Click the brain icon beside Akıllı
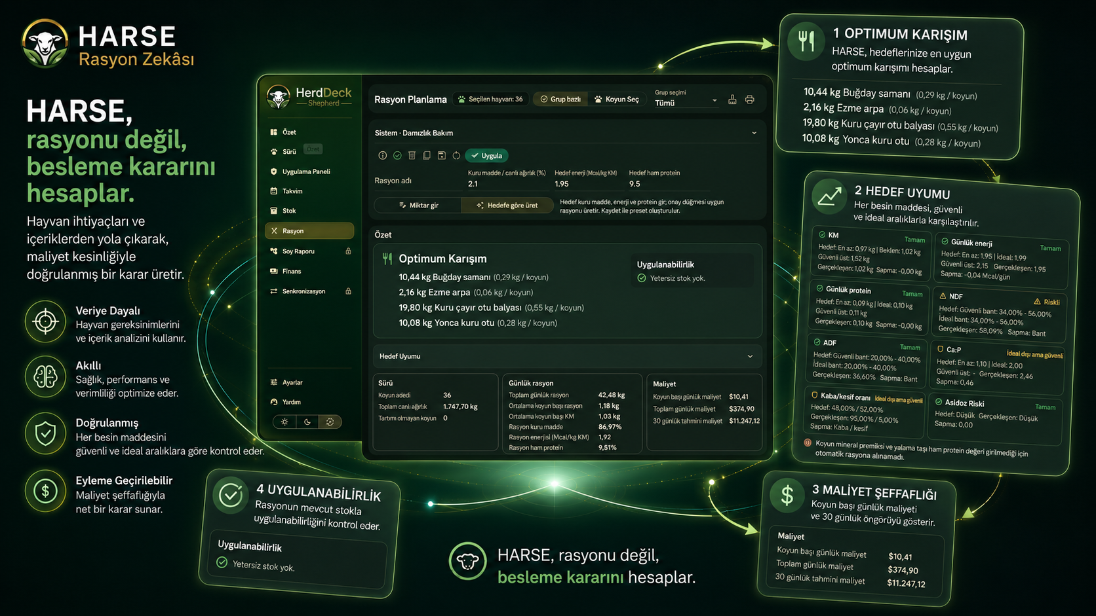The height and width of the screenshot is (616, 1096). coord(45,376)
